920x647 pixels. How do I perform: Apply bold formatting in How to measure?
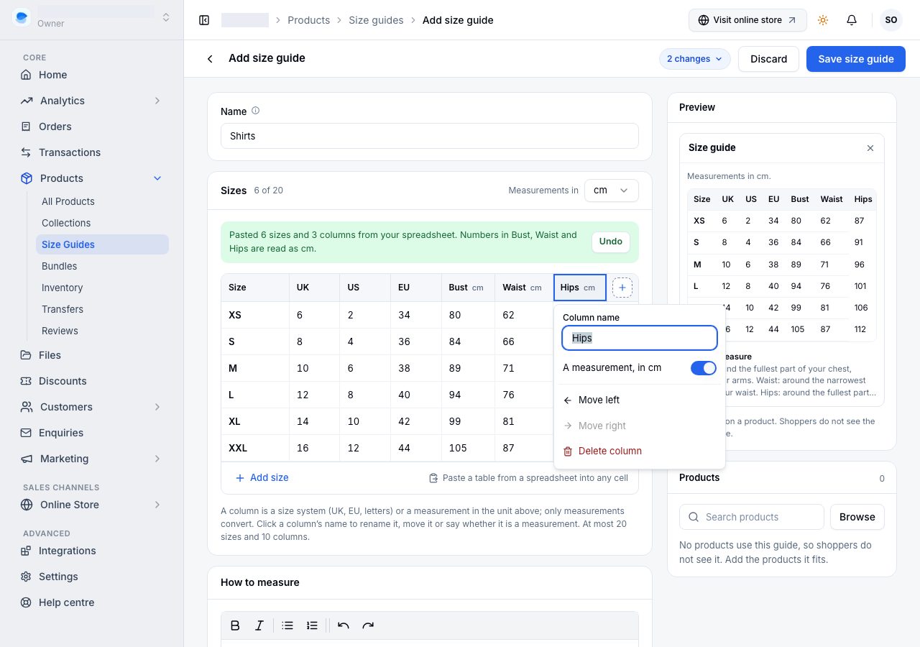235,625
